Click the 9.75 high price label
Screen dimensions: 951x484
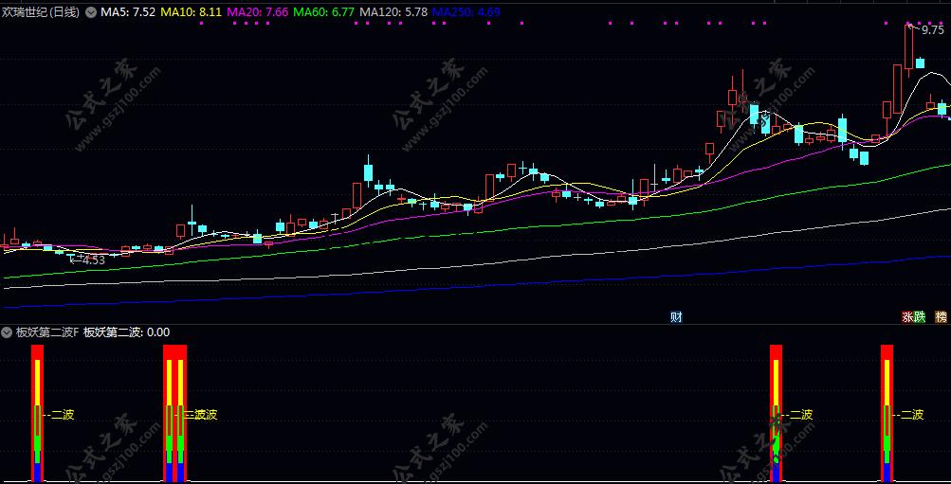[933, 30]
